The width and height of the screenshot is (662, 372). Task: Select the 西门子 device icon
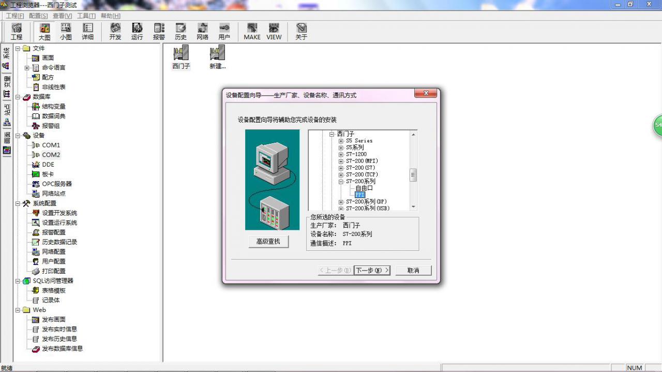181,57
